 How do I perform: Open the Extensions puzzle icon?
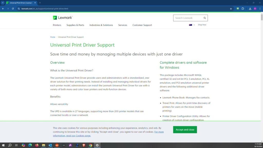243,8
